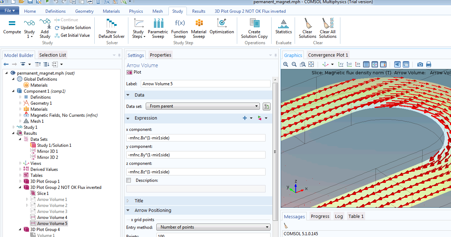
Task: Click the Optimization study step icon
Action: pos(222,27)
